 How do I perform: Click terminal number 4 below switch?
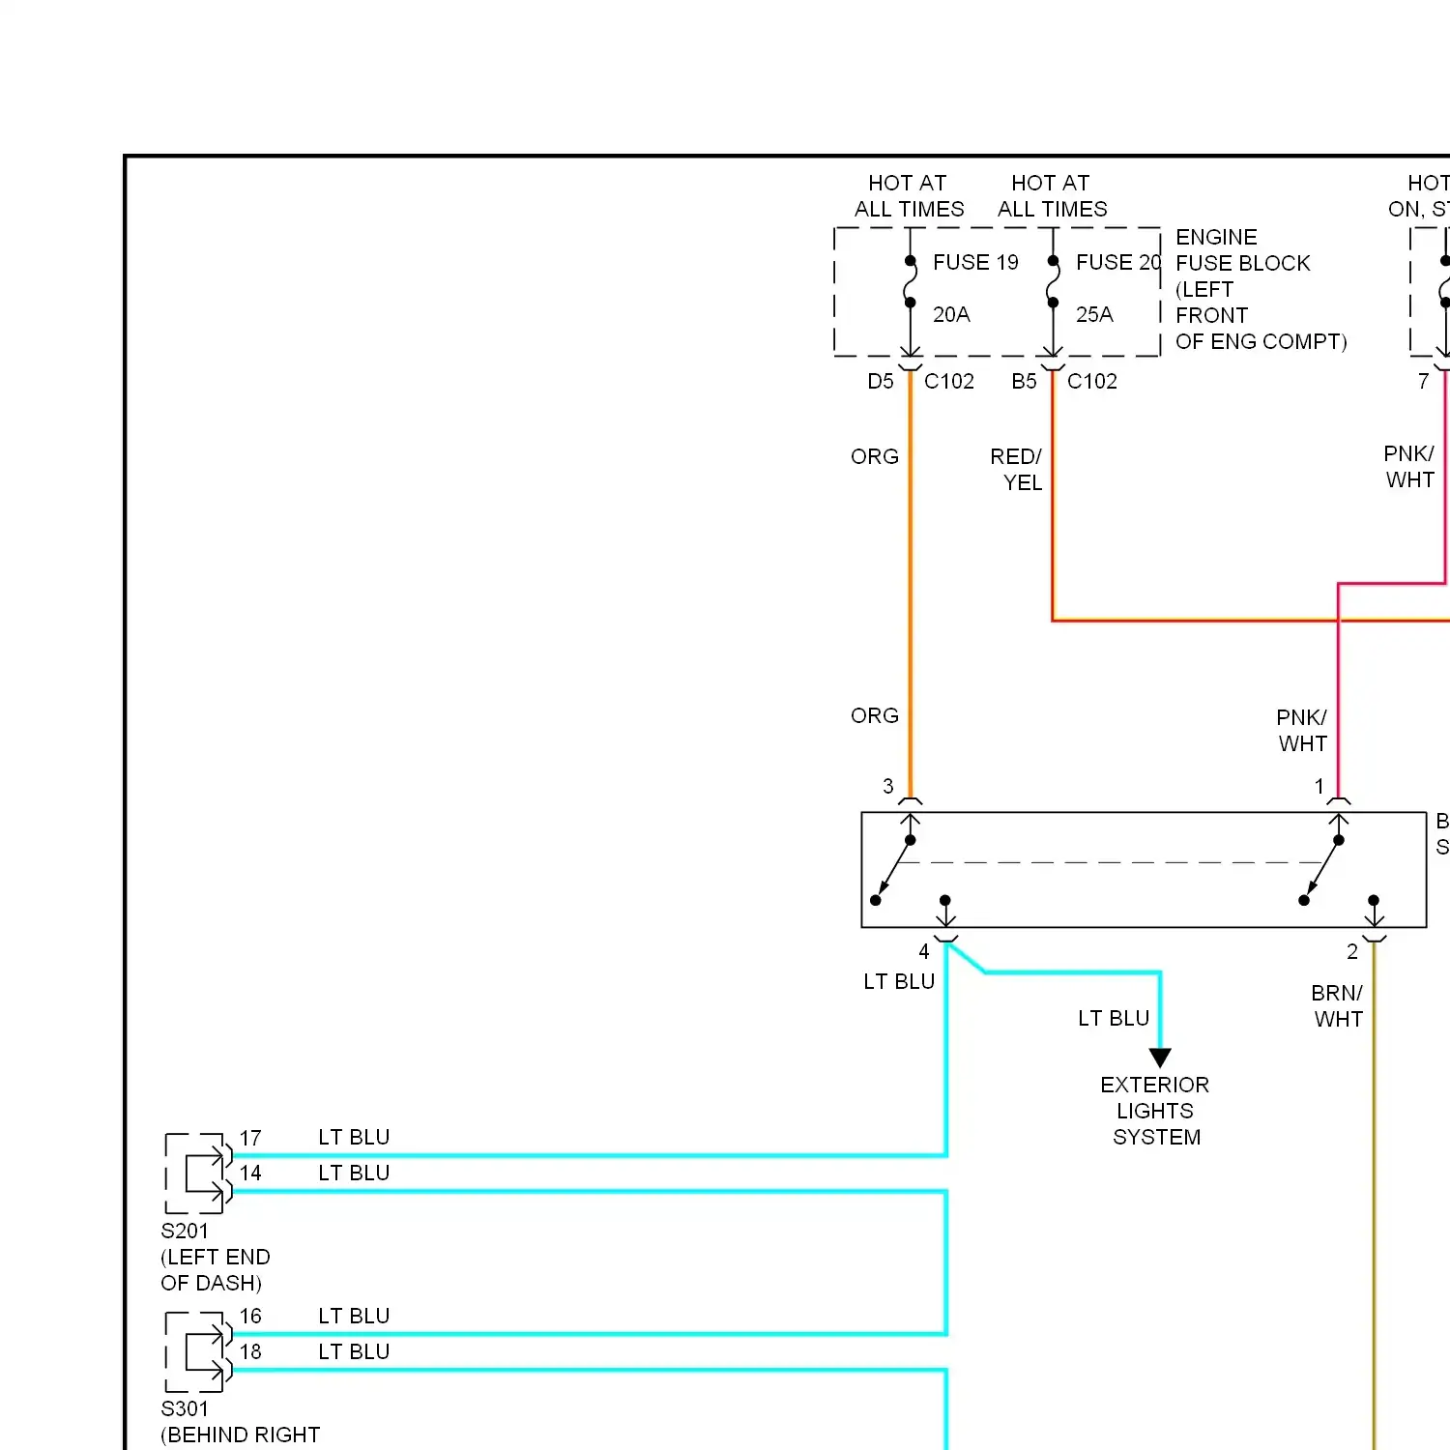(924, 952)
